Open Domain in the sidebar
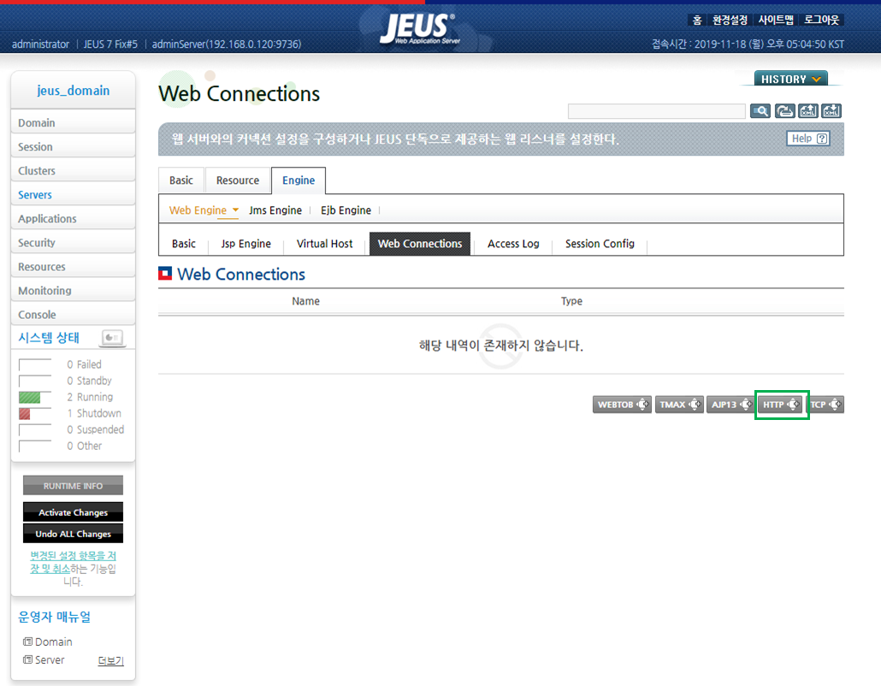The image size is (881, 686). tap(73, 122)
